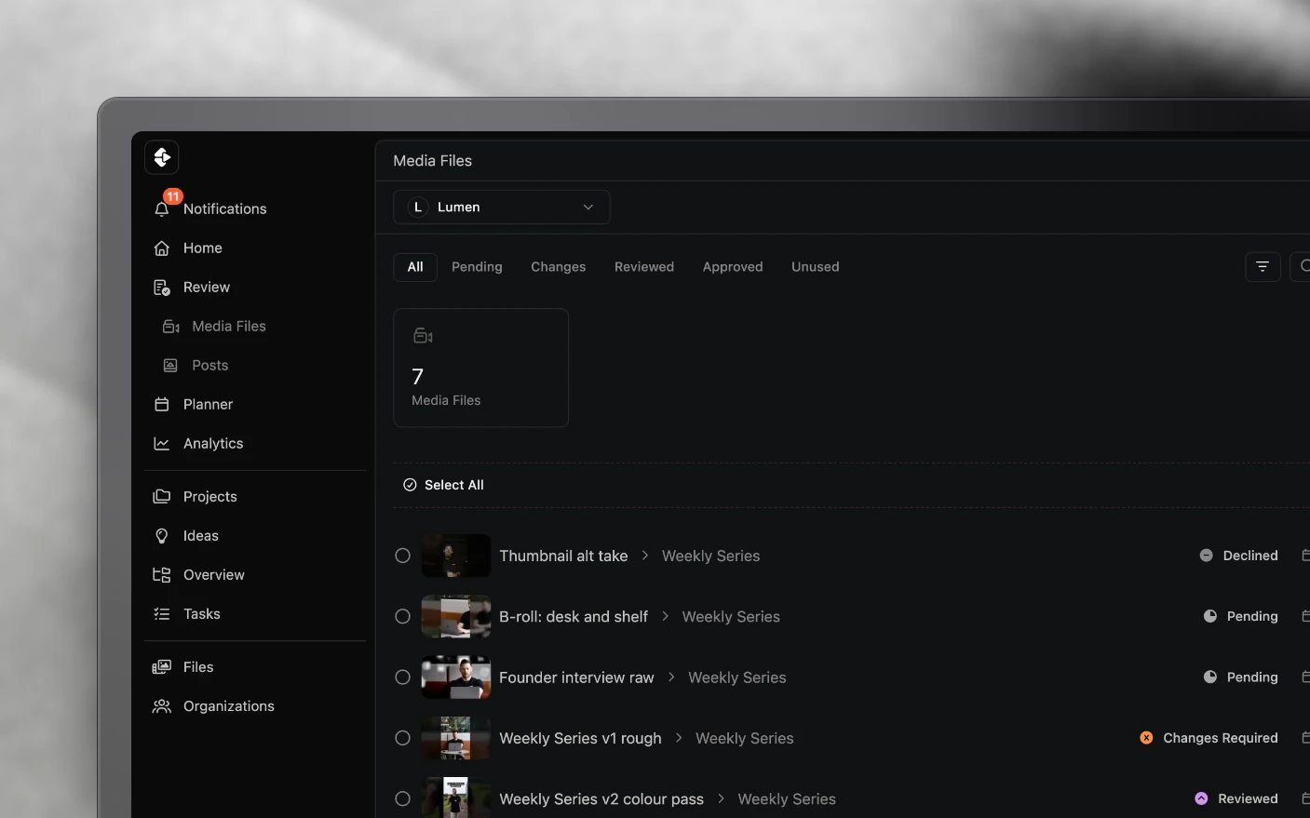Open the Weekly Series v1 rough thumbnail
This screenshot has width=1310, height=818.
456,738
